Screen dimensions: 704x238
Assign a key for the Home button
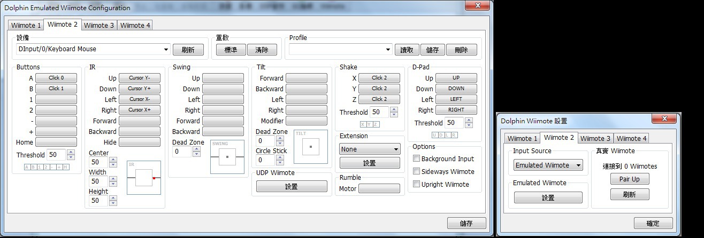[x=56, y=142]
